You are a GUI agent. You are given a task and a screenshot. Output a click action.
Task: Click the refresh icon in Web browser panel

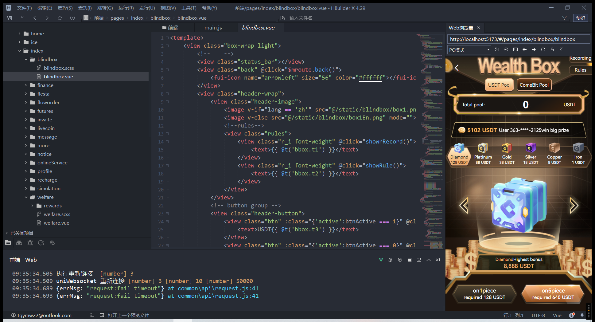point(543,49)
